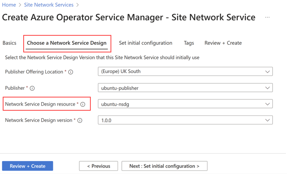The image size is (287, 174).
Task: Open the ellipsis more options menu
Action: tap(268, 17)
